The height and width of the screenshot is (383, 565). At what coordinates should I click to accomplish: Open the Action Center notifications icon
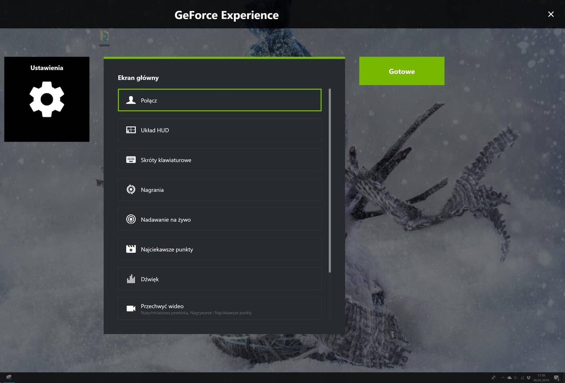pos(557,378)
